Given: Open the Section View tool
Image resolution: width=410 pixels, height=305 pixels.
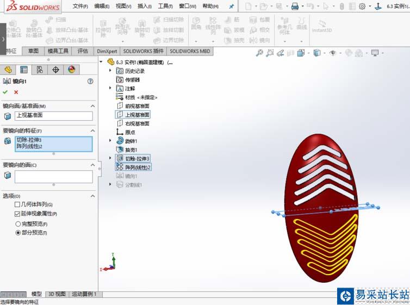Looking at the screenshot, I should coord(290,53).
